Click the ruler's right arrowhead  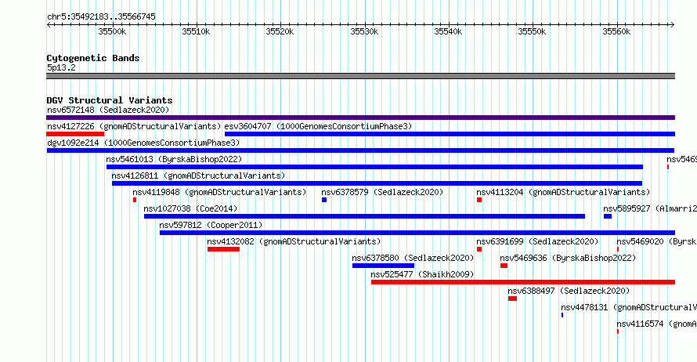(x=673, y=25)
